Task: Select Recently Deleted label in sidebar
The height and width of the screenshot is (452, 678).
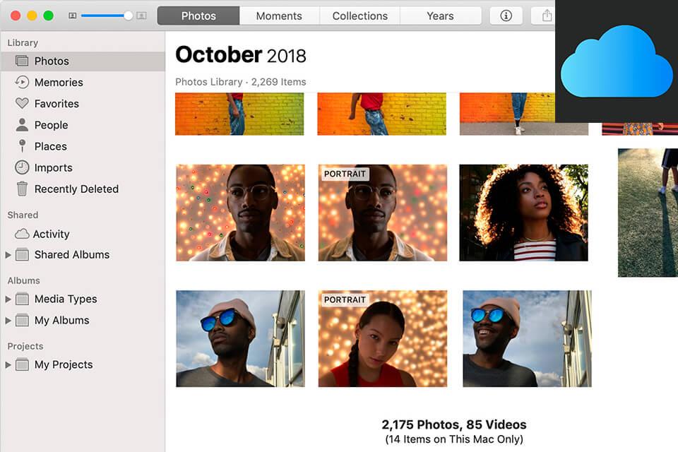Action: click(x=76, y=189)
